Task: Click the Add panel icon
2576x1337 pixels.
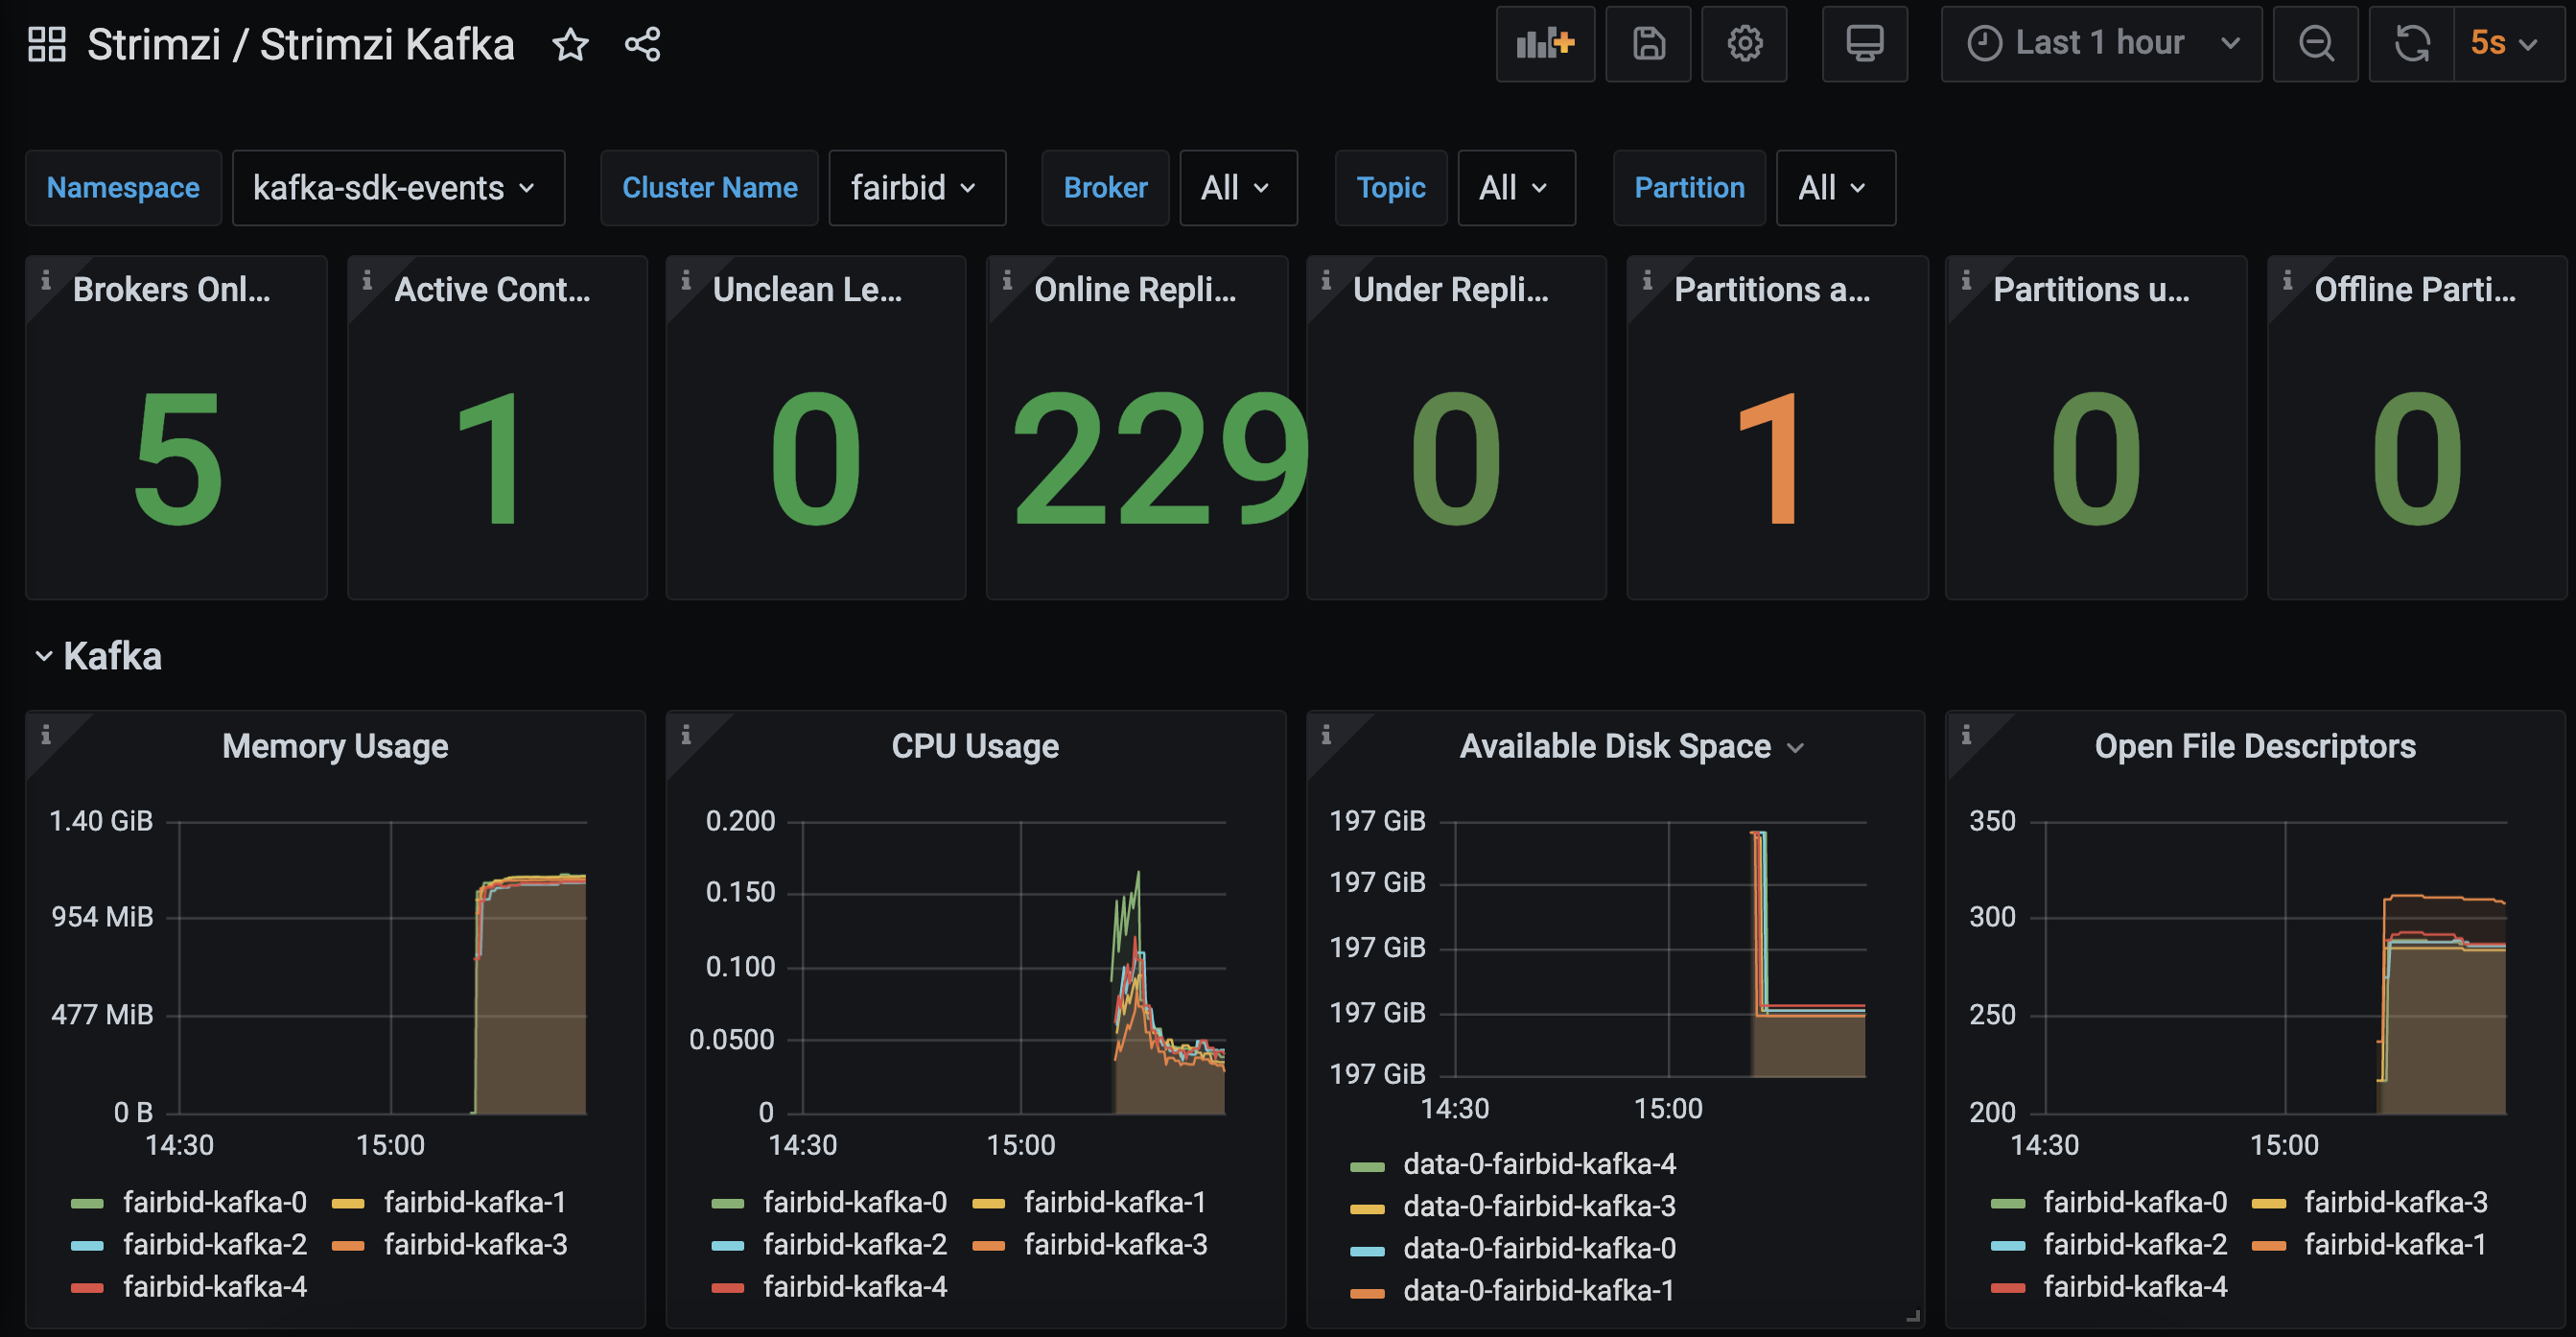Action: [1545, 44]
